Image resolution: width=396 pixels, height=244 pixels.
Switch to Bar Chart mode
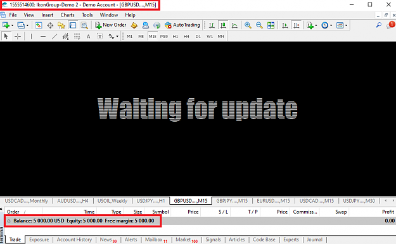212,25
